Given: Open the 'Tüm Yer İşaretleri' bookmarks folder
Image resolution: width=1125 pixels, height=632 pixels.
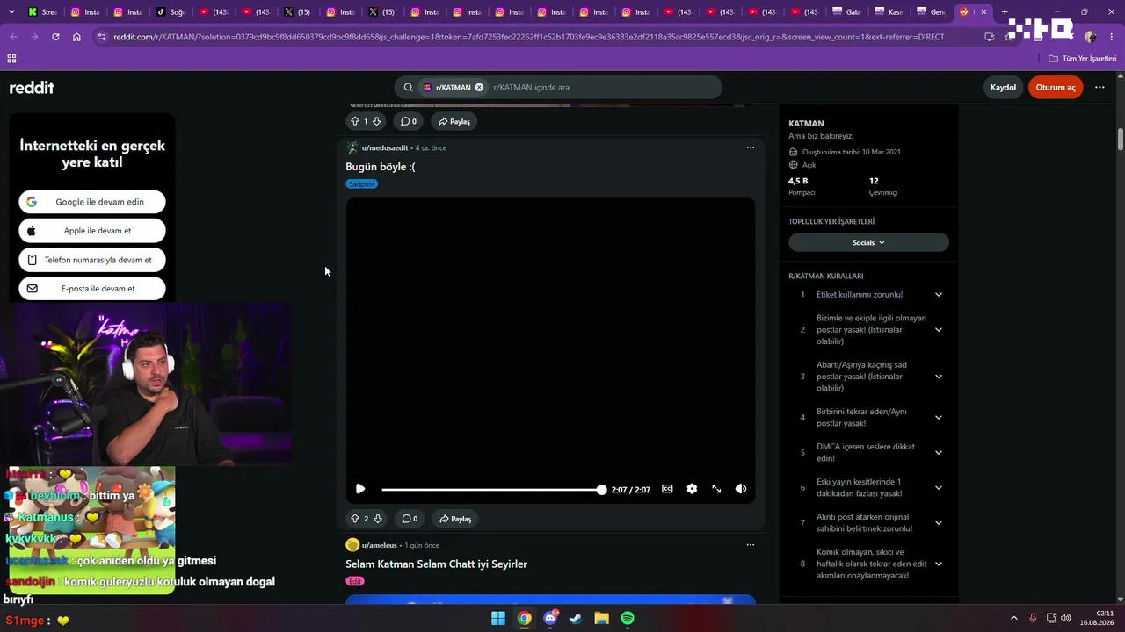Looking at the screenshot, I should (x=1083, y=59).
